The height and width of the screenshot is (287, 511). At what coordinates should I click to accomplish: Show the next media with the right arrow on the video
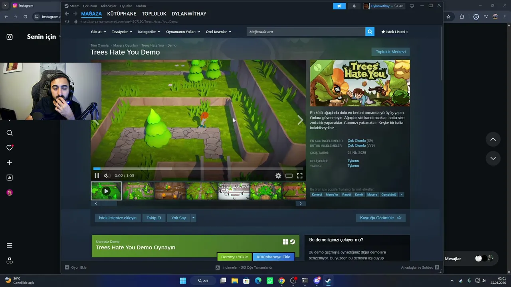pos(300,120)
